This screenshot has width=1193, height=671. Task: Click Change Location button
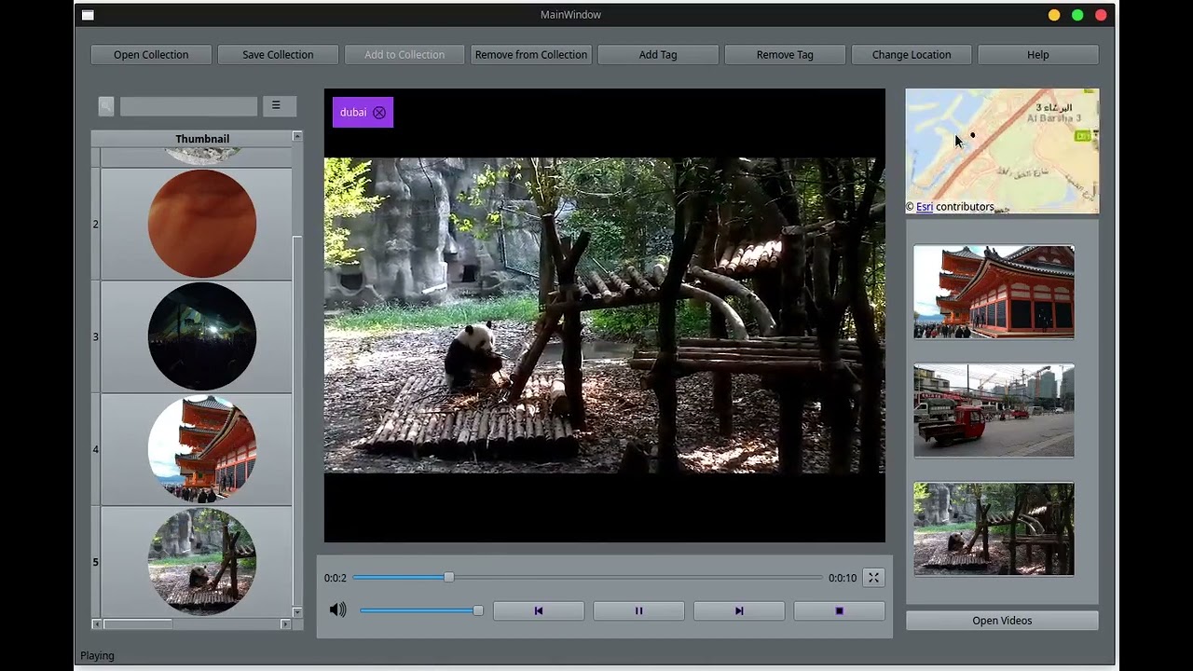[x=912, y=55]
